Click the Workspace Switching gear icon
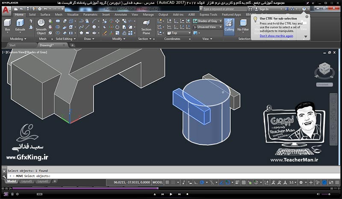Screen dimensions: 342x199 coord(301,182)
